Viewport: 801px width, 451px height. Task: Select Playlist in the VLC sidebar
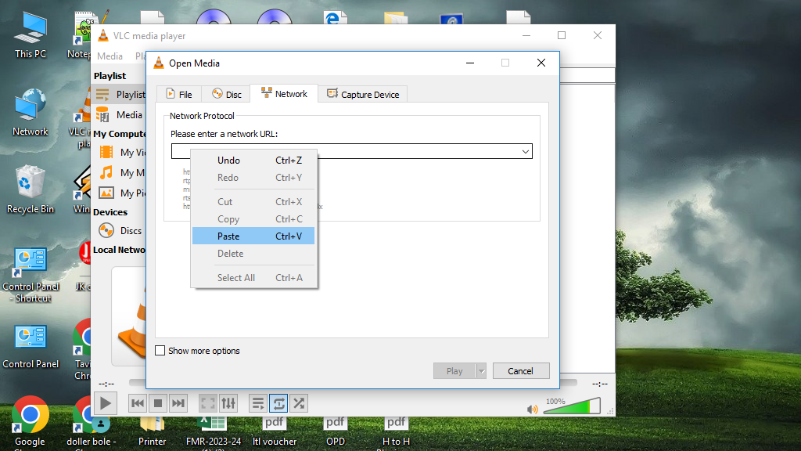[120, 95]
